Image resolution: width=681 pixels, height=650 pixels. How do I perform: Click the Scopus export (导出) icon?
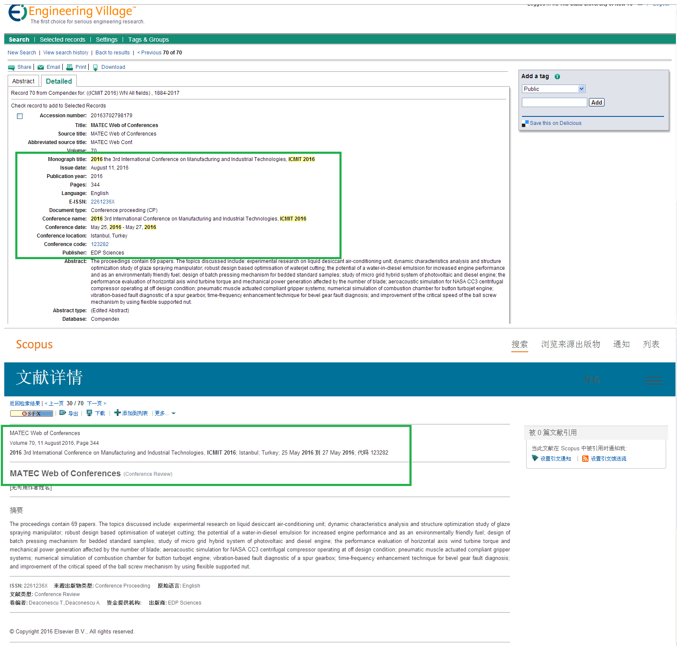click(x=63, y=413)
